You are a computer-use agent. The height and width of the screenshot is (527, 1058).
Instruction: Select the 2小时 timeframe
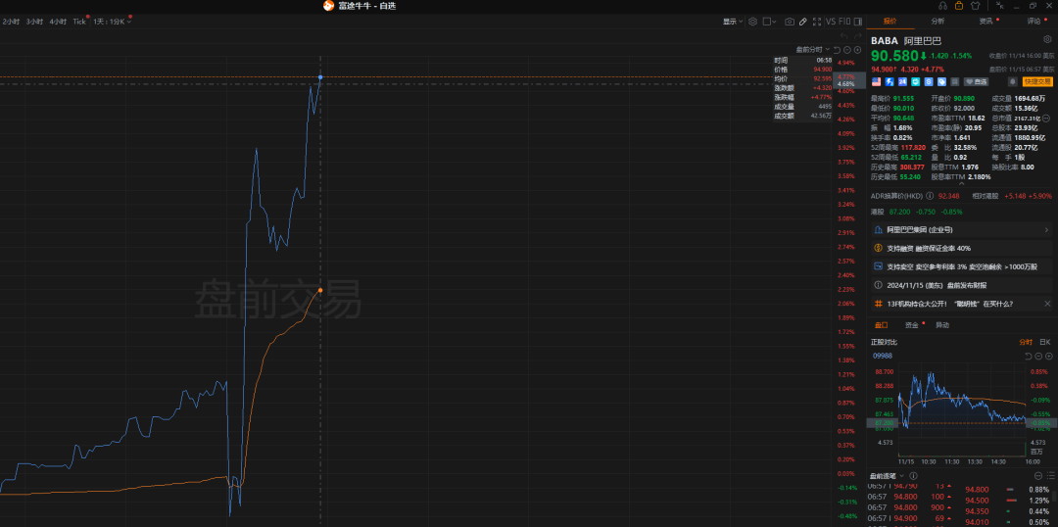click(x=11, y=22)
